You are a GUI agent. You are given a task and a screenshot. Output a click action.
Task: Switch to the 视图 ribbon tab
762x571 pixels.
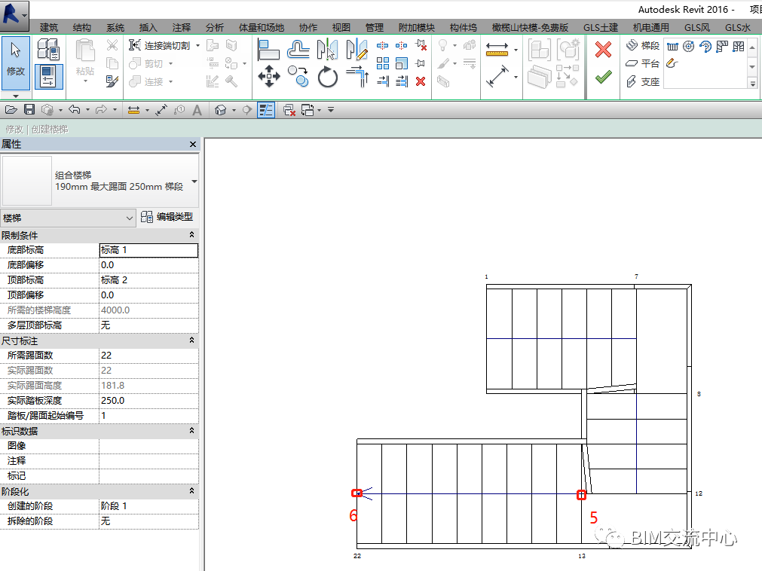coord(341,27)
